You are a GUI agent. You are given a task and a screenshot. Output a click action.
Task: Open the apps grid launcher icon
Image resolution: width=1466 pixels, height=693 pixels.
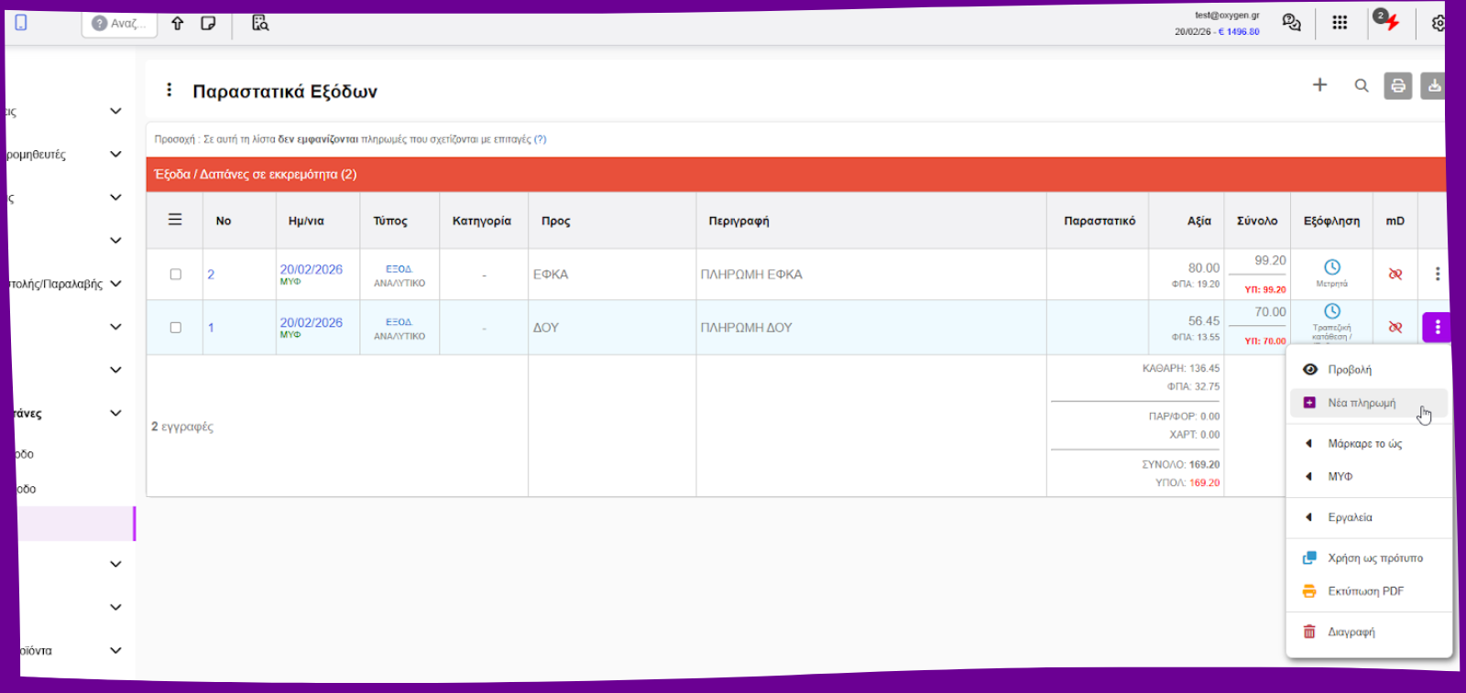point(1340,23)
